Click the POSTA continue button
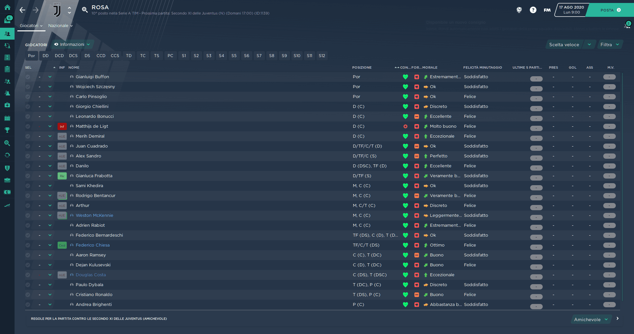 coord(611,10)
